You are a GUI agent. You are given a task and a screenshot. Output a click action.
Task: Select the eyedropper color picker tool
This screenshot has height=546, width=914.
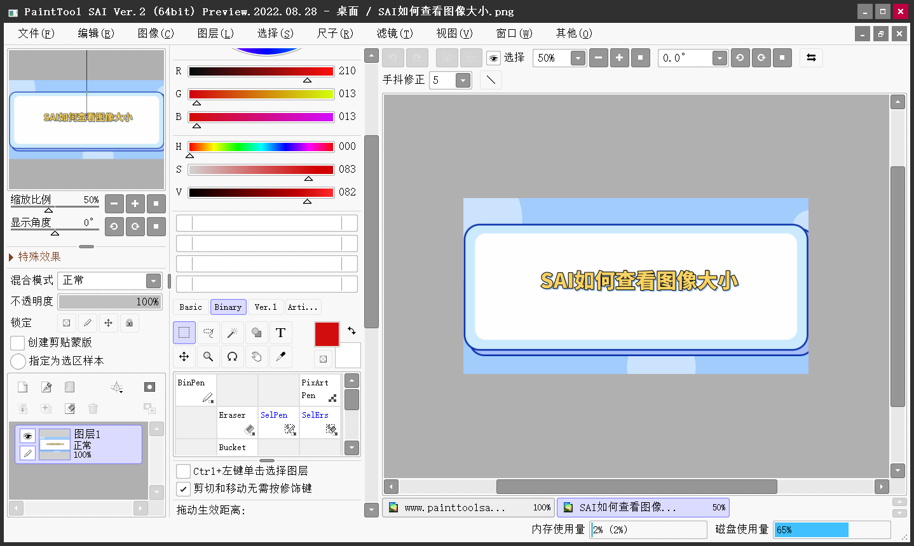[280, 357]
